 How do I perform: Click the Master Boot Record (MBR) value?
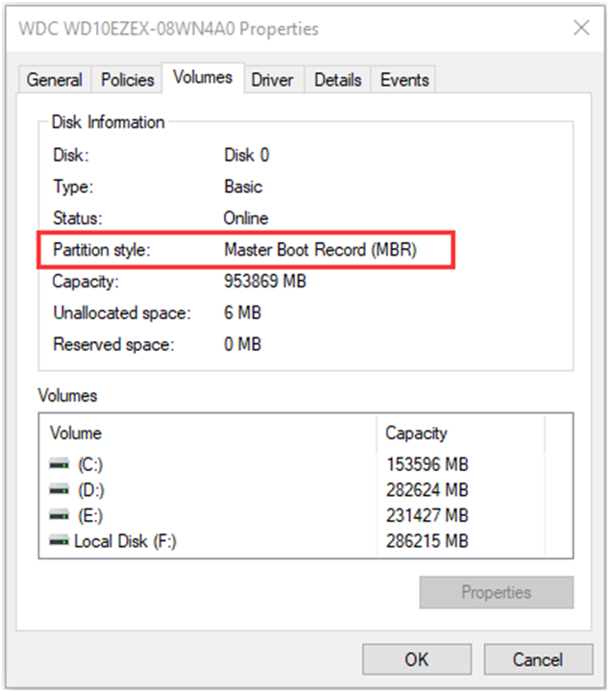click(321, 250)
